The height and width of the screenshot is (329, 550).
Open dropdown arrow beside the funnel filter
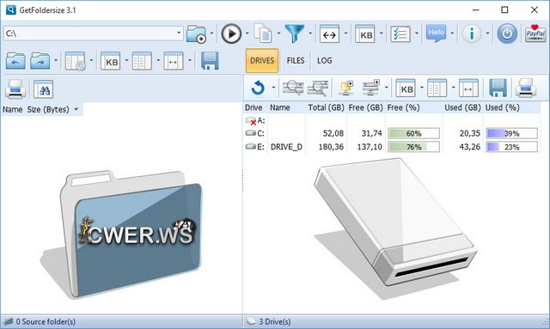point(310,34)
